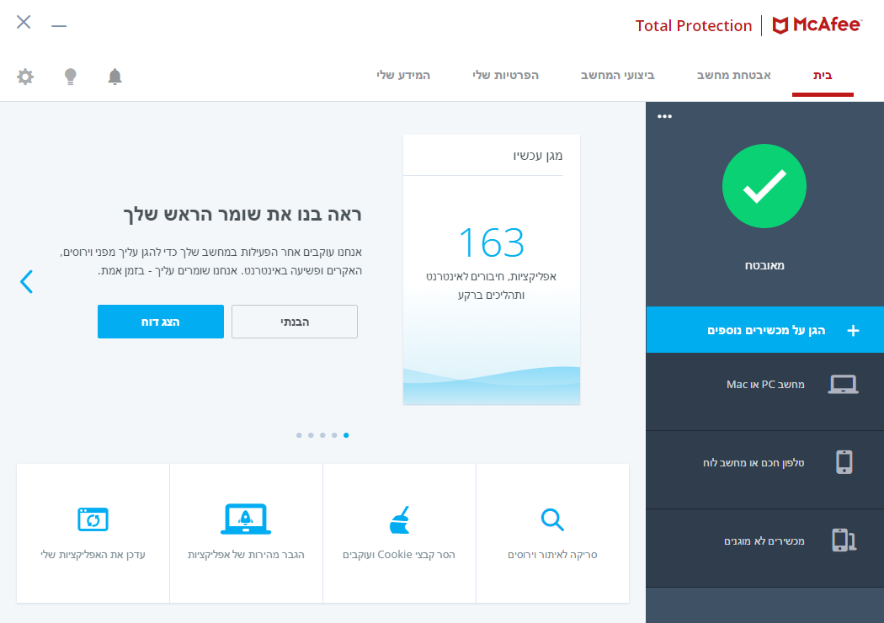
Task: Switch to the בית tab
Action: coord(823,75)
